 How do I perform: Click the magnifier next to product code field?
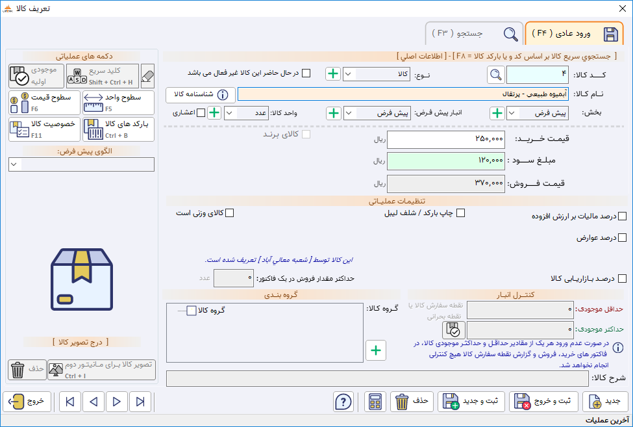click(x=496, y=75)
